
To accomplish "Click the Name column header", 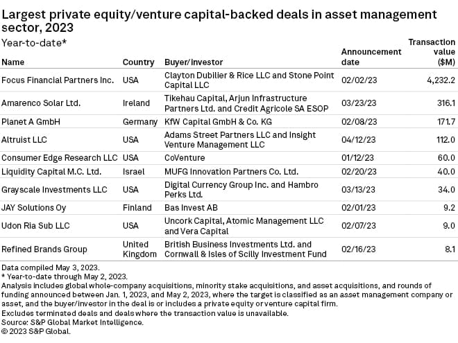I will 13,62.
